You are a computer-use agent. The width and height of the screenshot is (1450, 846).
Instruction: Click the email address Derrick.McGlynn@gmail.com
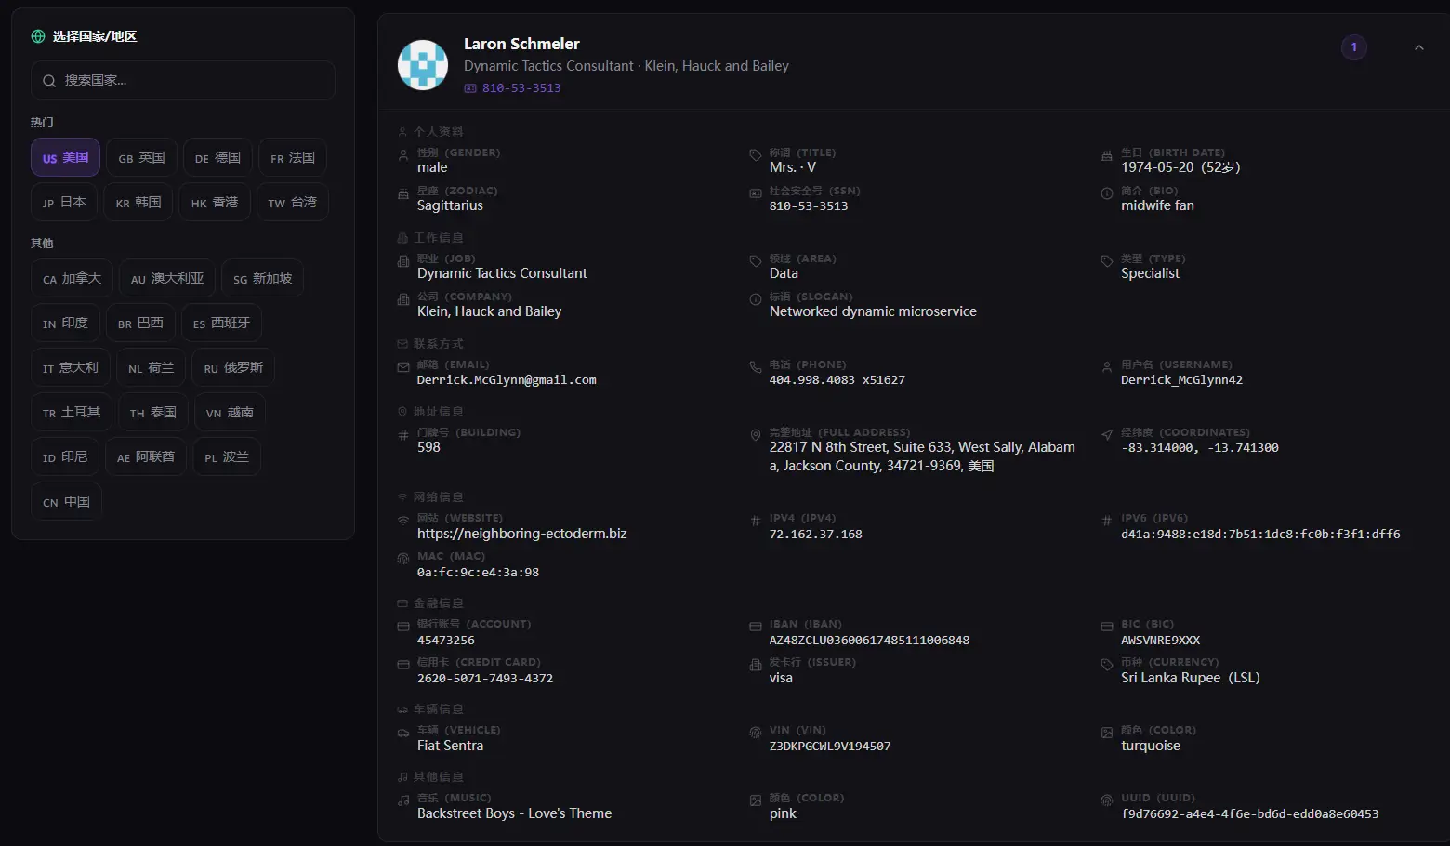click(507, 380)
